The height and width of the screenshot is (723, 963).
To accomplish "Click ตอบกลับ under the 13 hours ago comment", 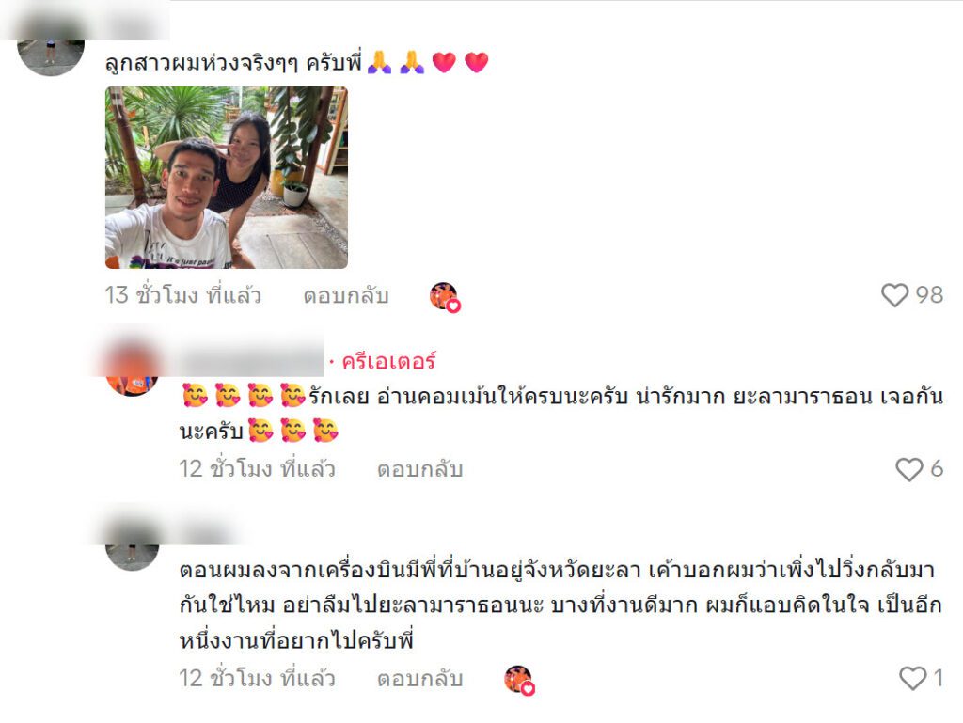I will click(346, 296).
